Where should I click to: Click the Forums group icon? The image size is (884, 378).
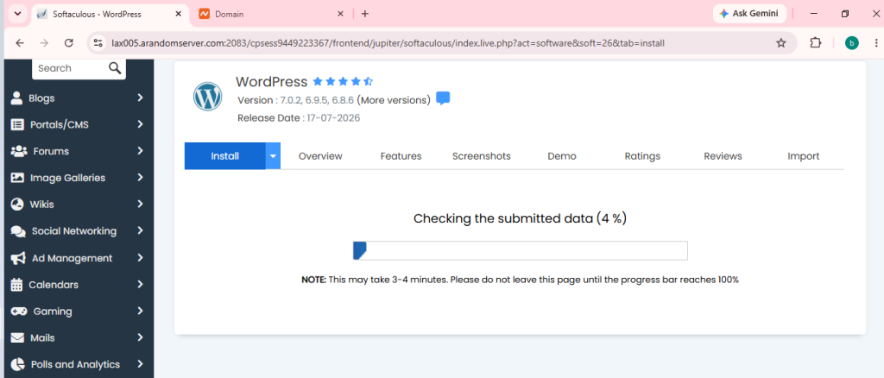[19, 151]
